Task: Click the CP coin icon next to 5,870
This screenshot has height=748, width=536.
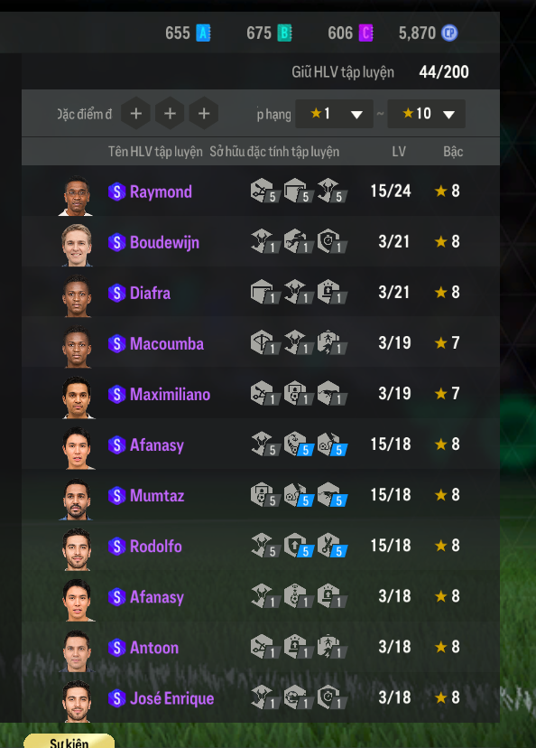Action: [x=449, y=33]
